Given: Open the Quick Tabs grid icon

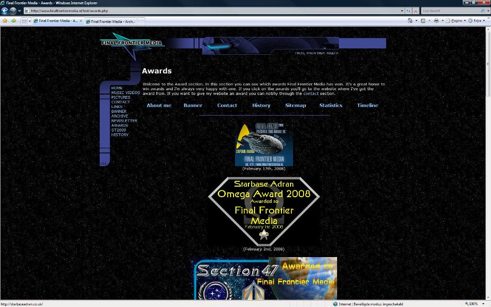Looking at the screenshot, I should [x=24, y=21].
